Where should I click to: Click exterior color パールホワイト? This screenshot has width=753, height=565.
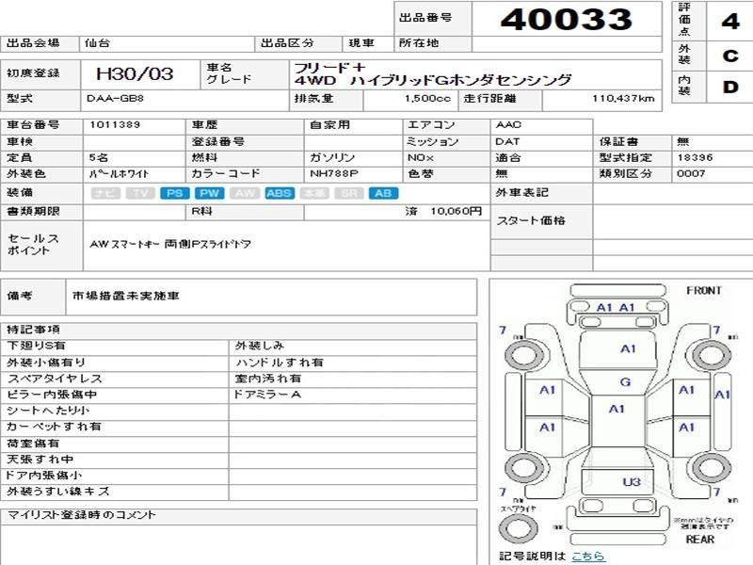119,174
